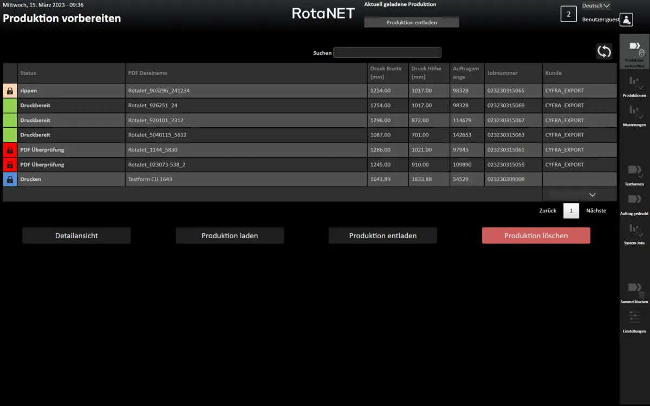The width and height of the screenshot is (650, 406).
Task: Click the Produktion laden button
Action: click(230, 235)
